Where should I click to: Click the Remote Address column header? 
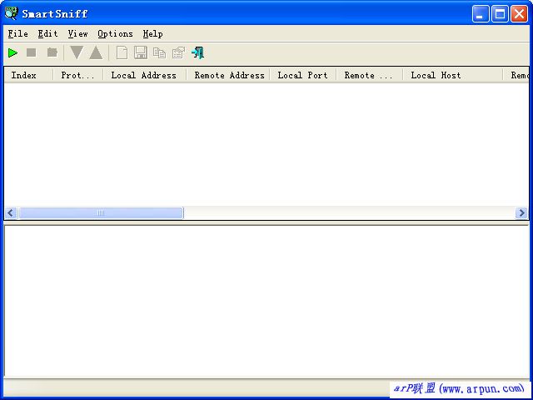228,75
